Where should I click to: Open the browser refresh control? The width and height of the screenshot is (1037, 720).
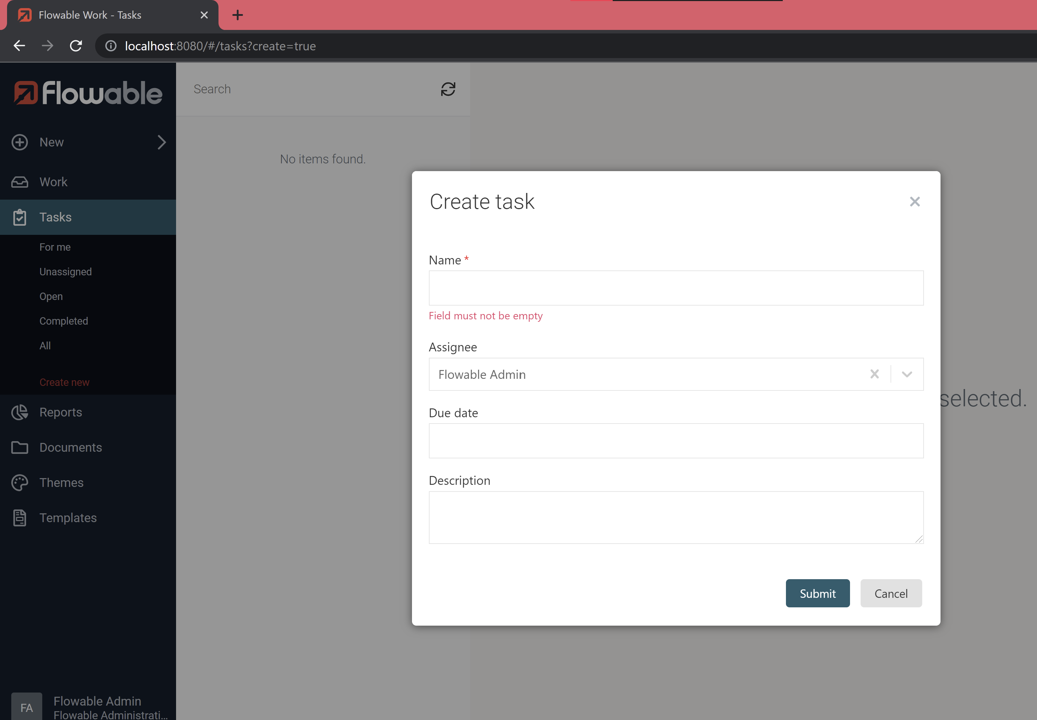(76, 46)
